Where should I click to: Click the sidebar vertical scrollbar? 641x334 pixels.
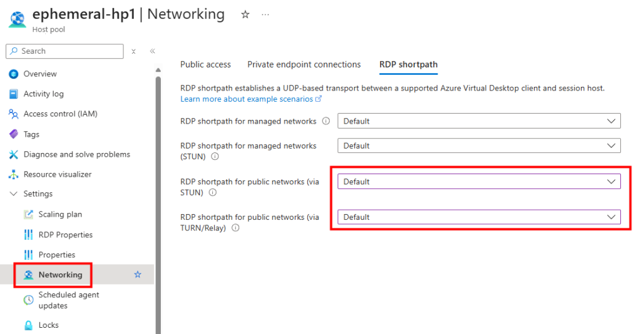point(158,204)
